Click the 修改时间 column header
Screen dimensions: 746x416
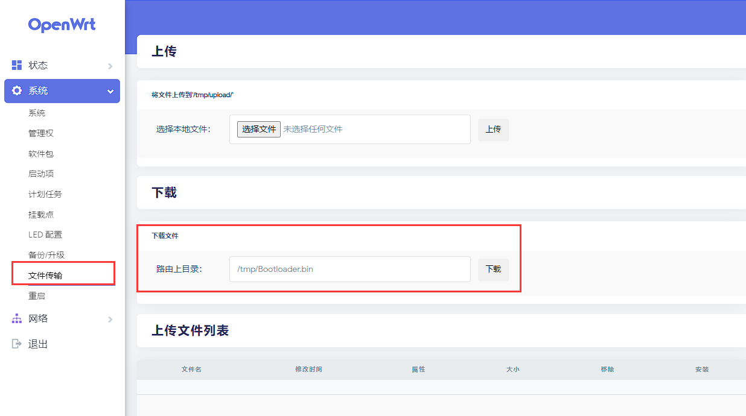point(308,369)
